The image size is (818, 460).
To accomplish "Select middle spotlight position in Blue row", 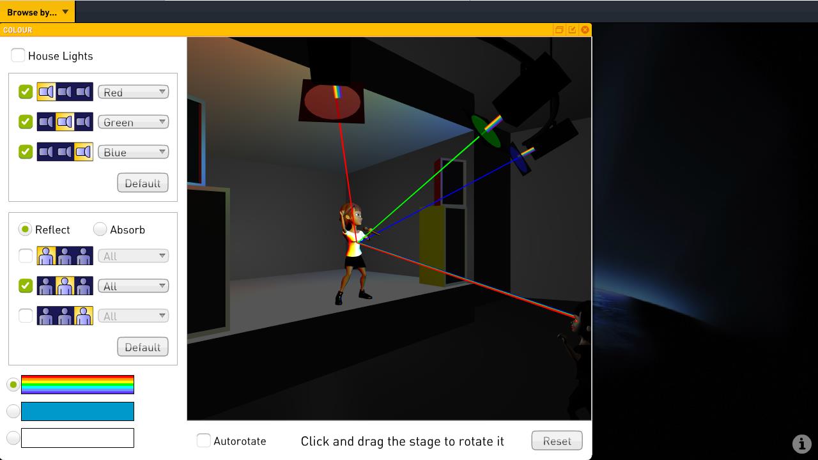I will click(x=65, y=152).
